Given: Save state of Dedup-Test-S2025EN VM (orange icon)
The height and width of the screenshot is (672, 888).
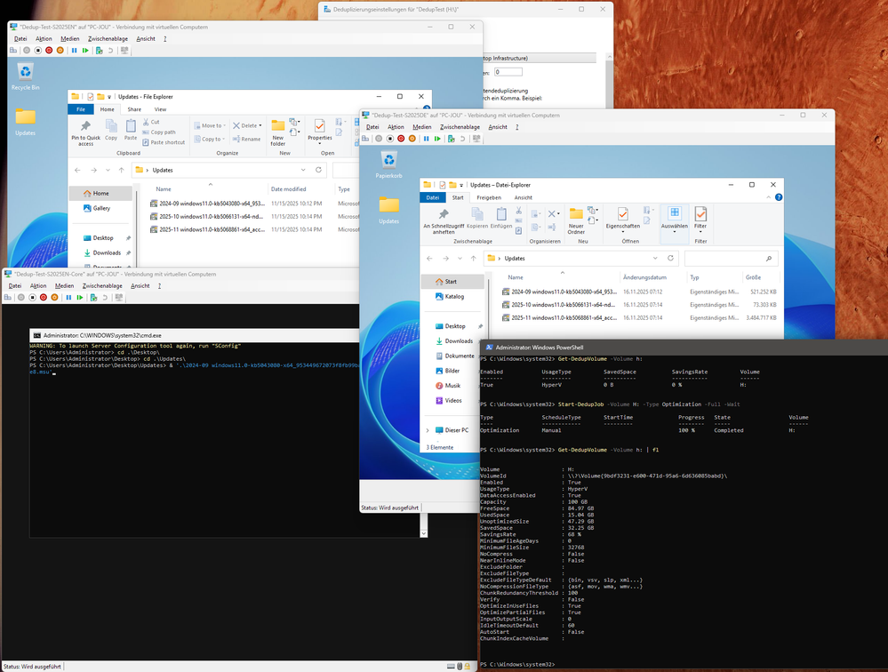Looking at the screenshot, I should point(60,51).
